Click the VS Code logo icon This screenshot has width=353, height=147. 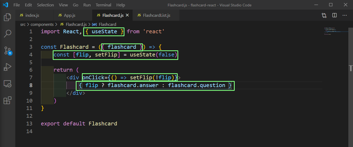(x=6, y=5)
